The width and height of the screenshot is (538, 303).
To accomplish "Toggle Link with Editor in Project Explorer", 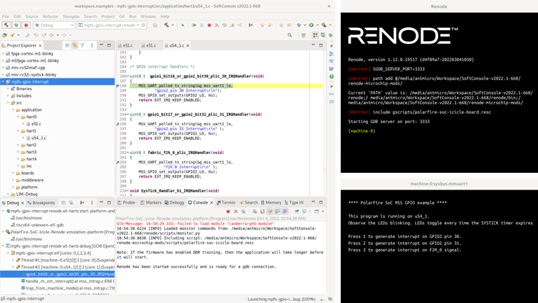I will (x=74, y=45).
